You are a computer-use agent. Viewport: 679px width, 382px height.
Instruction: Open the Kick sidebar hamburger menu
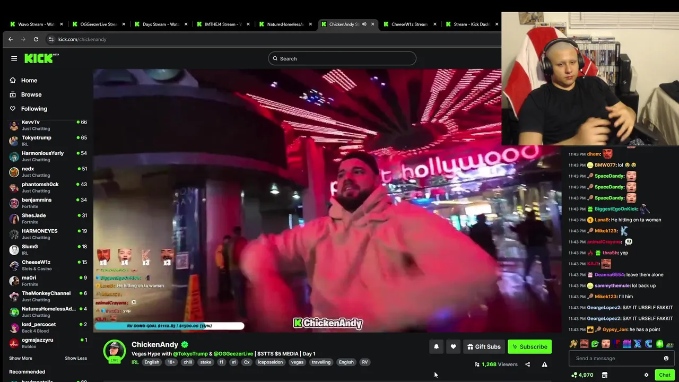click(x=14, y=58)
